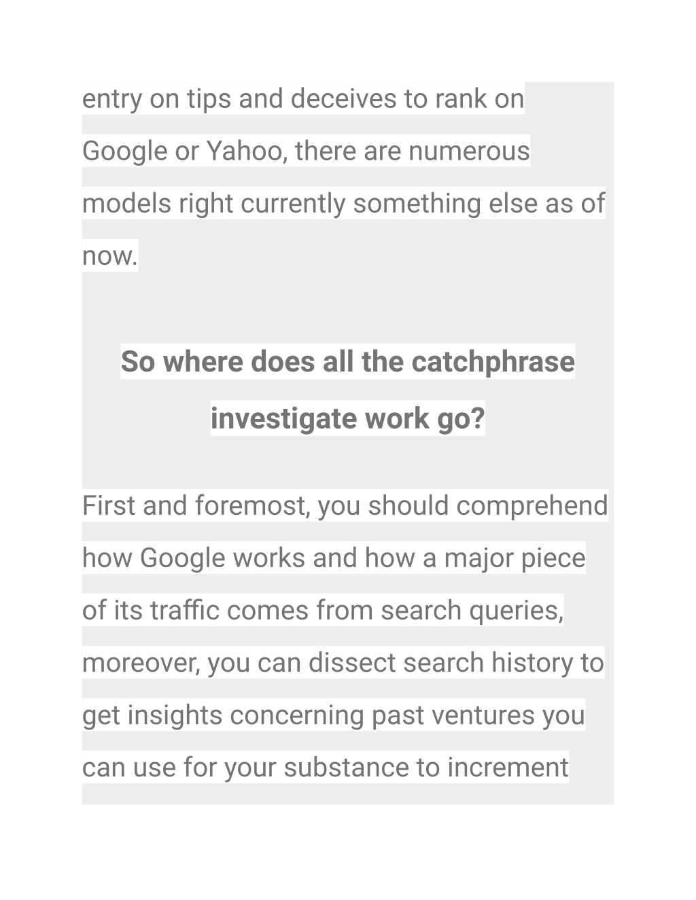Click the phrase 'major piece'
This screenshot has height=900, width=696.
point(515,558)
